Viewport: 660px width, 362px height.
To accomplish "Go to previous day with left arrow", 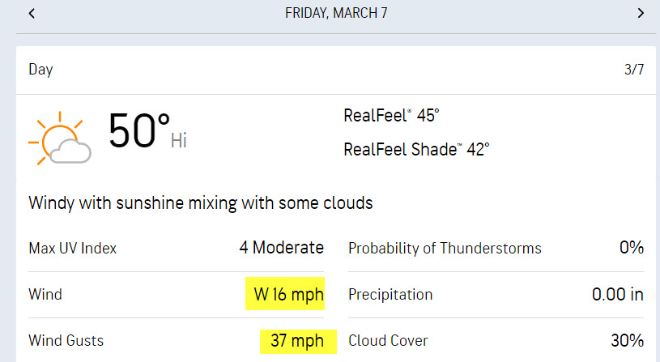I will (x=32, y=14).
